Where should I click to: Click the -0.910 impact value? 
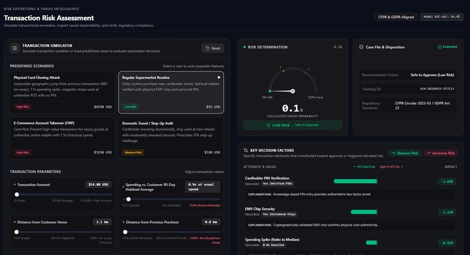click(447, 243)
